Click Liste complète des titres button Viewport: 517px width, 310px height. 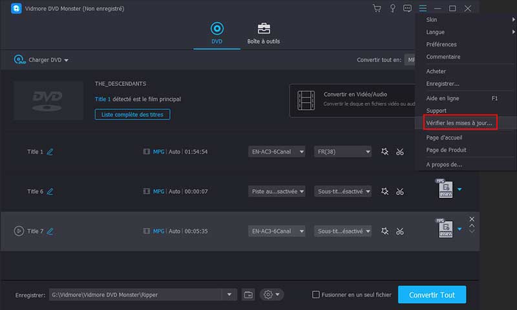click(x=132, y=114)
